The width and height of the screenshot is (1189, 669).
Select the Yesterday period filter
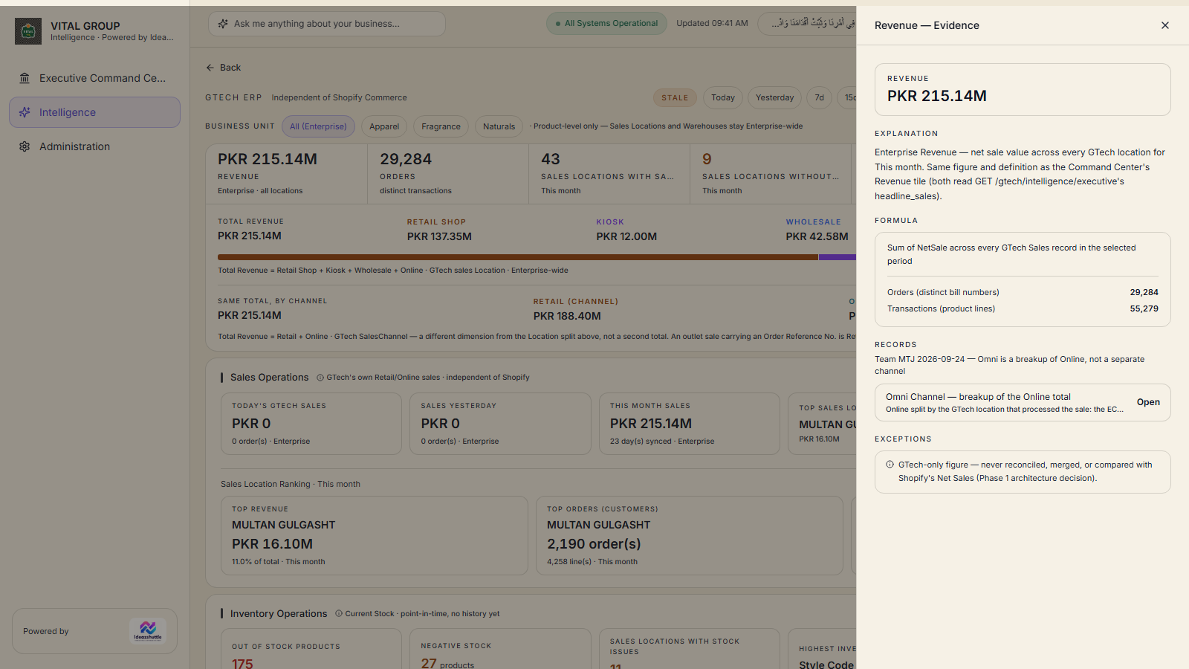point(774,97)
